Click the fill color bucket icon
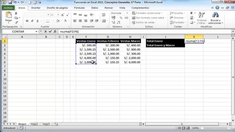 (x=58, y=21)
